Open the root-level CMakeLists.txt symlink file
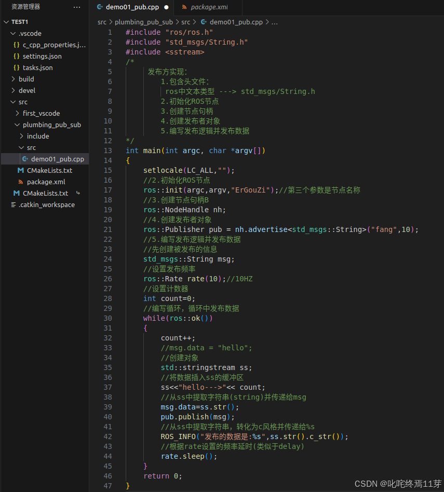Viewport: 444px width, 492px height. 46,193
